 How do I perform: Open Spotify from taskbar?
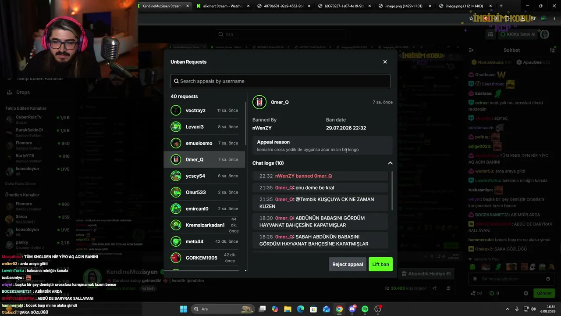click(x=365, y=309)
